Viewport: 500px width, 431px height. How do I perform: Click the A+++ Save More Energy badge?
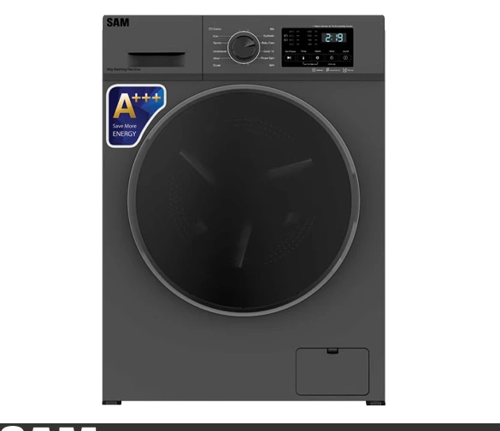[136, 115]
